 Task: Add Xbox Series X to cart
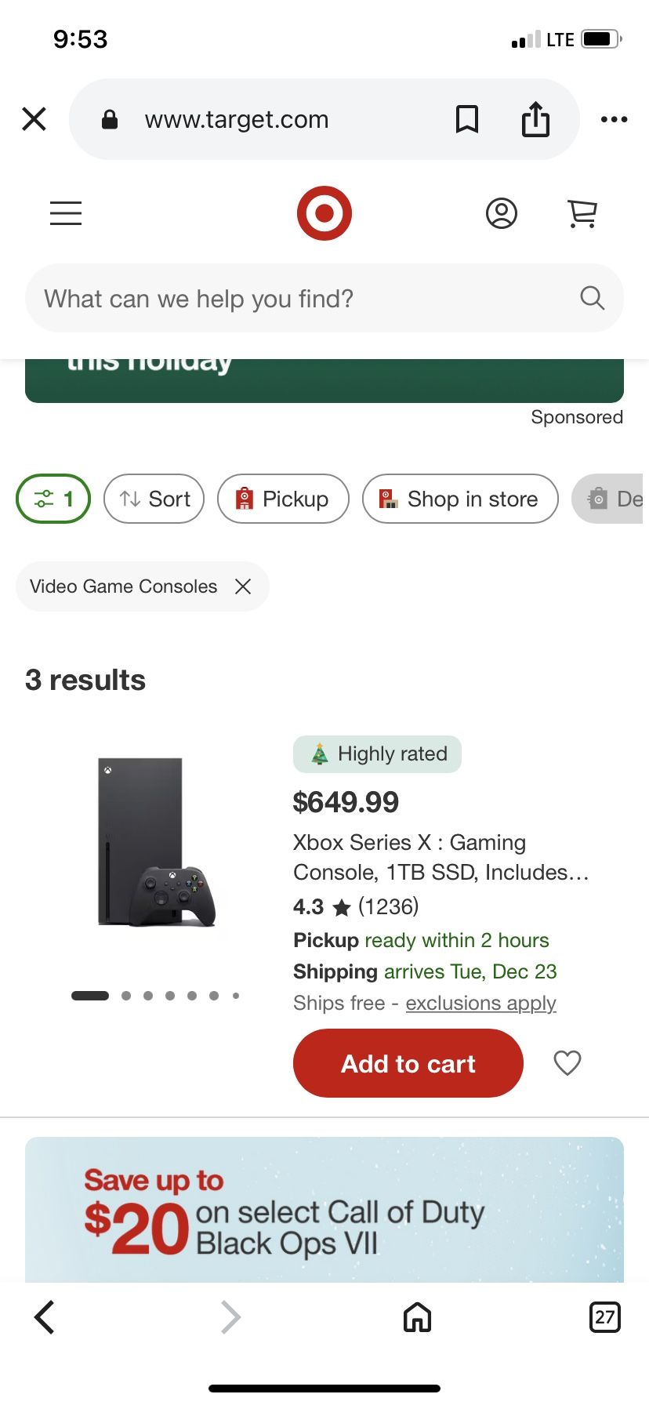[x=408, y=1063]
